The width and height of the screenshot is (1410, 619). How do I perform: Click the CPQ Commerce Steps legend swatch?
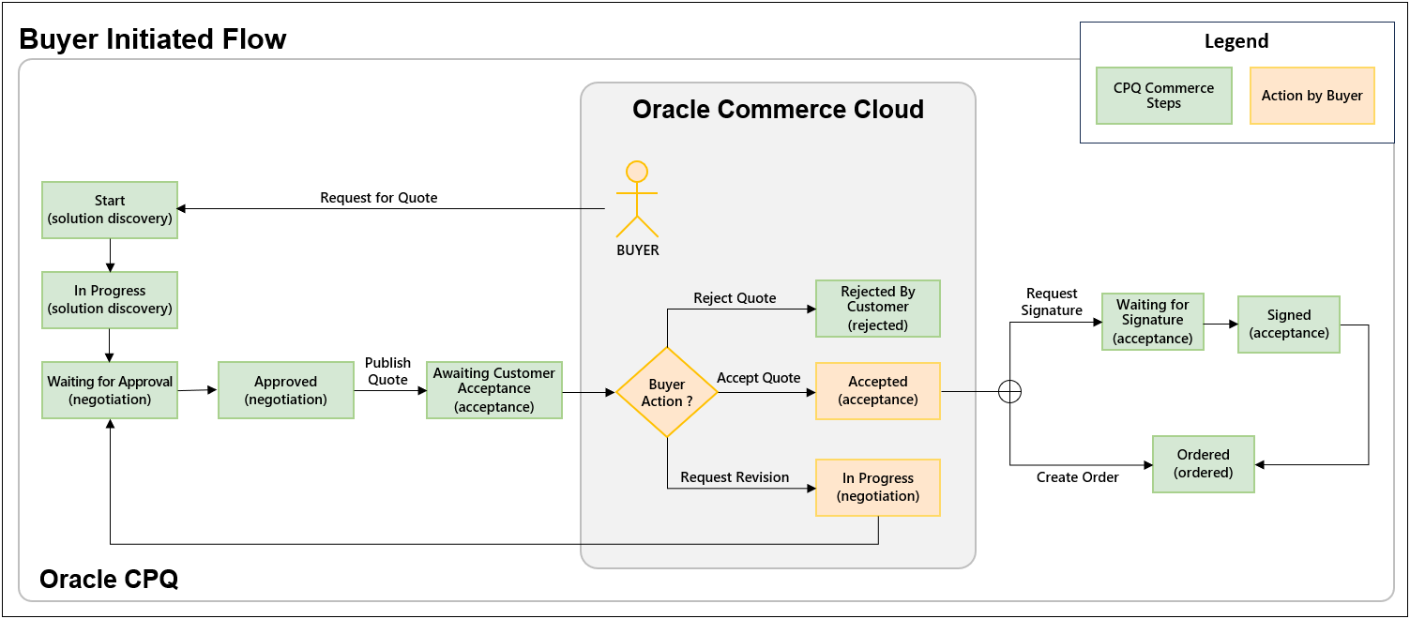(x=1164, y=96)
